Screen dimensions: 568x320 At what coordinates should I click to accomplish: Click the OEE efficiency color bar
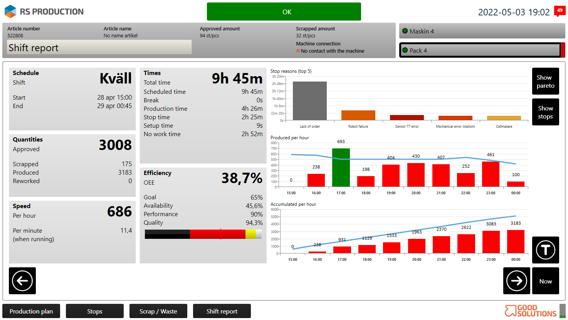point(203,234)
